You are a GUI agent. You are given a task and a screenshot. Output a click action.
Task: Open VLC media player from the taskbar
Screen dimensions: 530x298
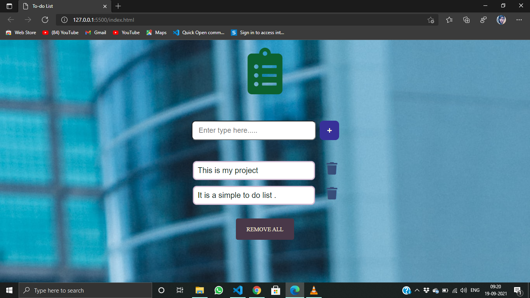click(314, 290)
